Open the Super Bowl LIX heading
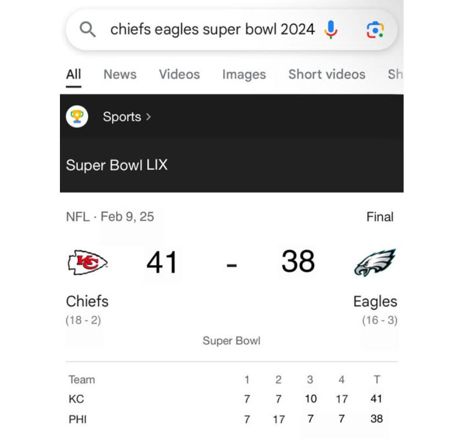 click(x=117, y=165)
